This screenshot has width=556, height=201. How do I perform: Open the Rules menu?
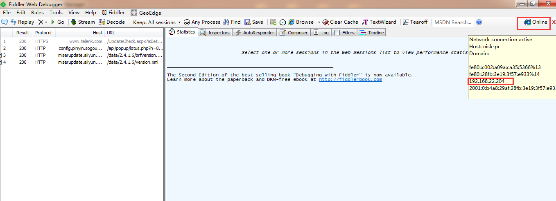(x=37, y=13)
